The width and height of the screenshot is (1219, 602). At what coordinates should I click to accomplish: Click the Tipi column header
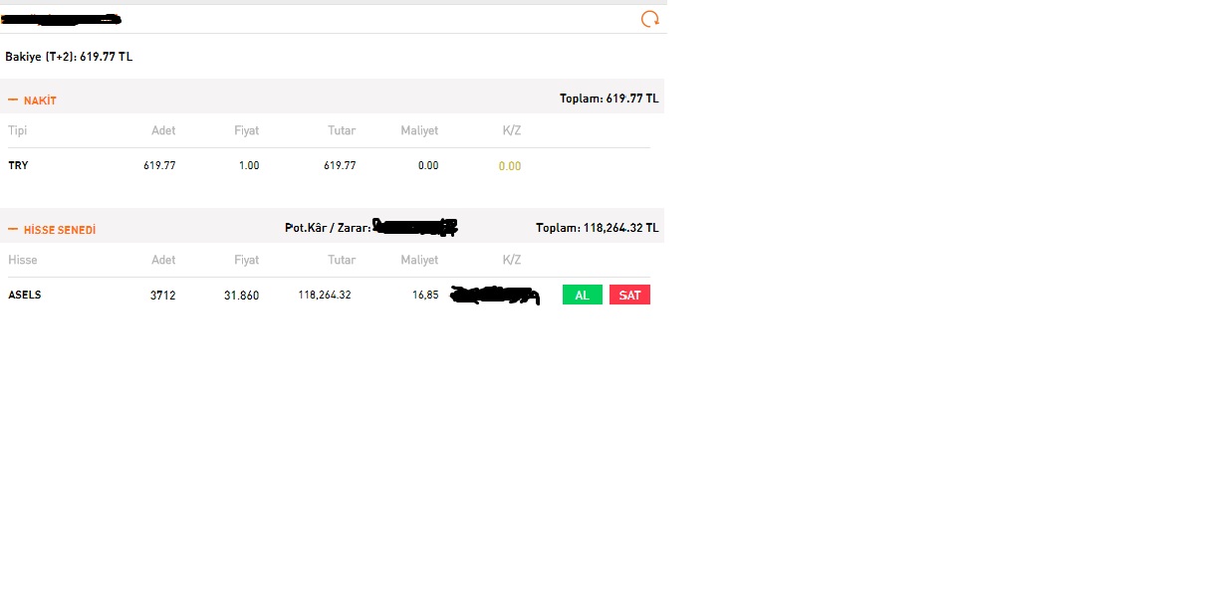18,130
